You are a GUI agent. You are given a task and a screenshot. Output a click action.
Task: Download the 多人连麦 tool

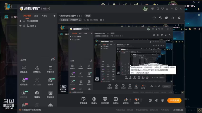(37, 82)
